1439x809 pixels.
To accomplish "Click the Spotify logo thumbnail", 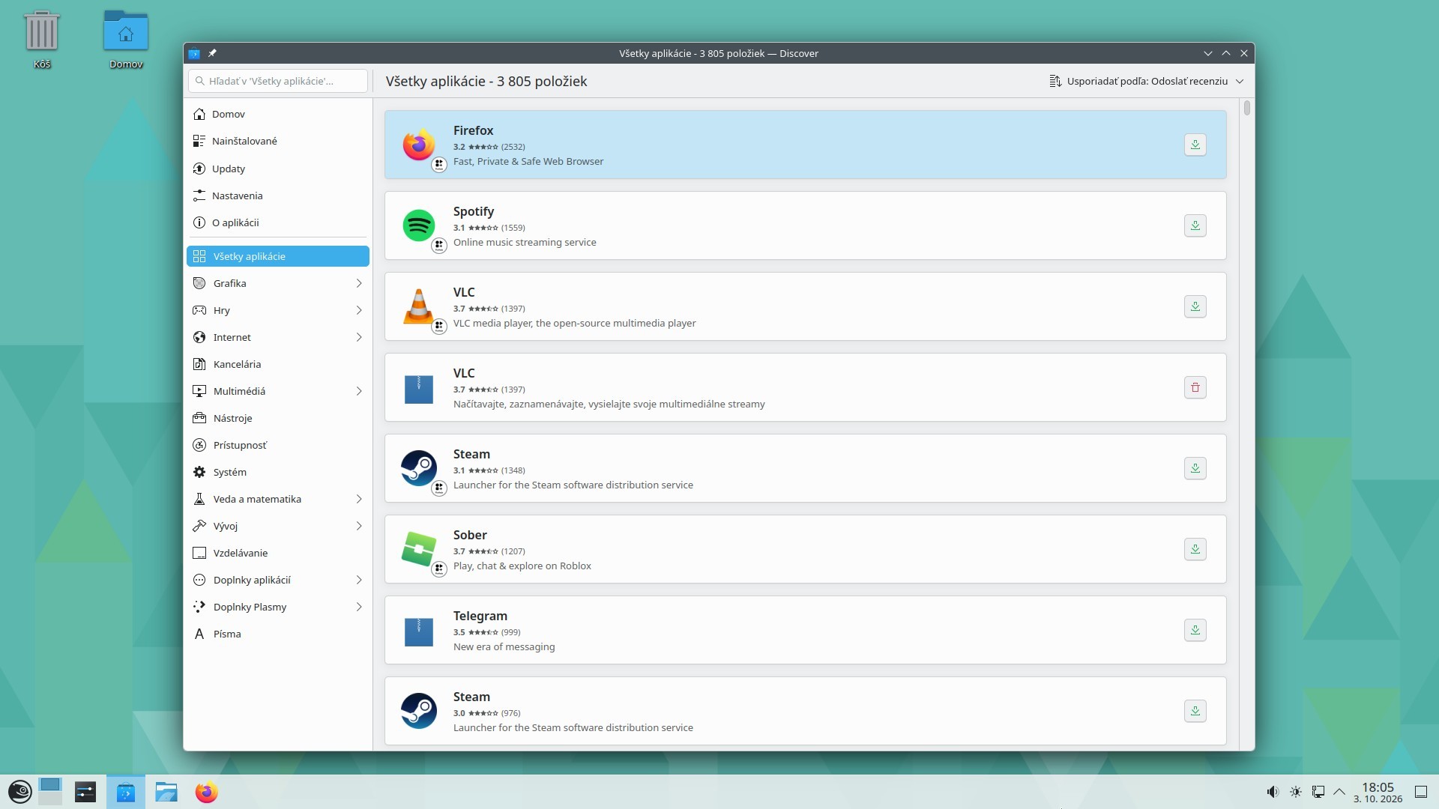I will (x=418, y=225).
